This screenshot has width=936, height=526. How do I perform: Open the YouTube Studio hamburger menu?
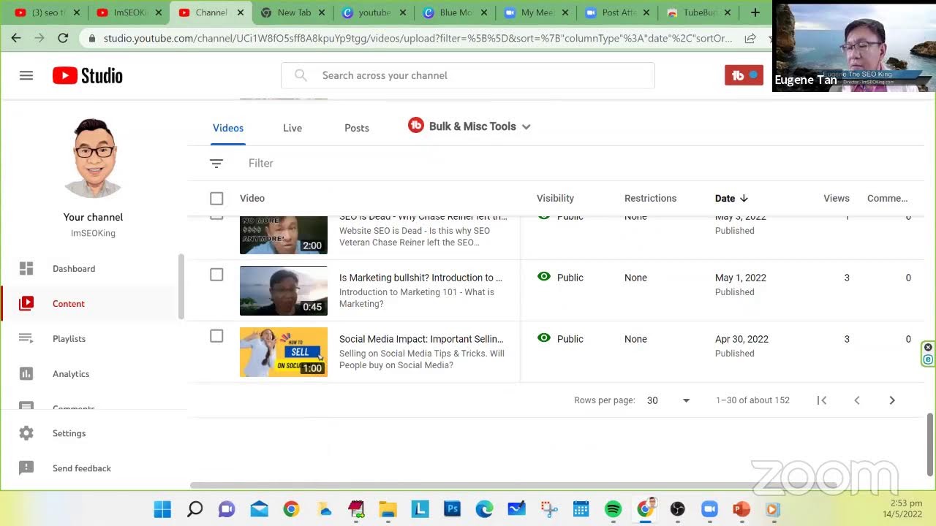26,75
